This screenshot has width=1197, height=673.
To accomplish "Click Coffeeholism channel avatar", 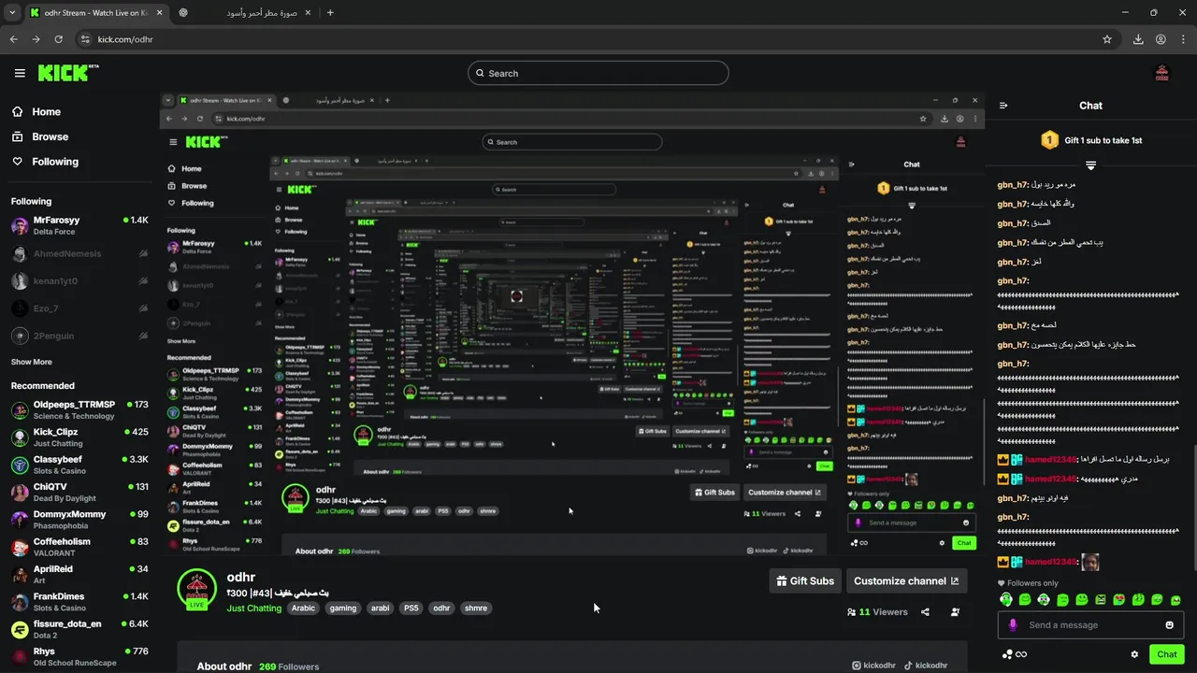I will pos(20,547).
